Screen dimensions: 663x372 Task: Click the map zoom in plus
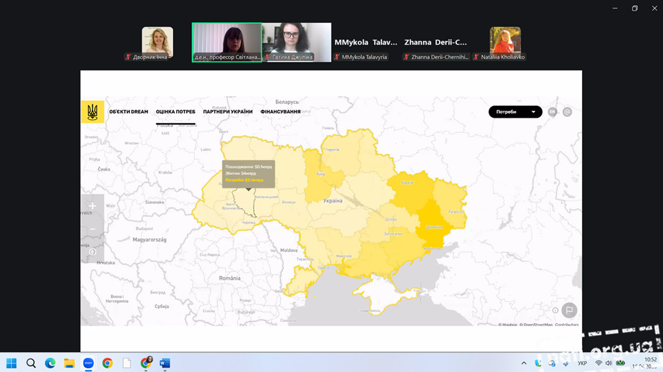click(92, 206)
